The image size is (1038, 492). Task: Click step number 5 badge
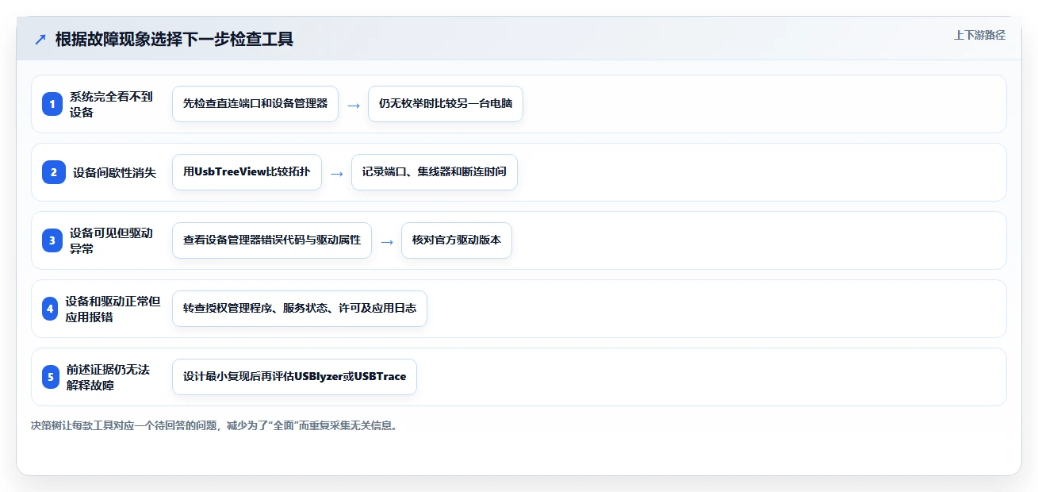[52, 377]
